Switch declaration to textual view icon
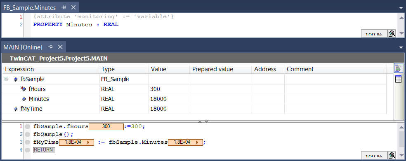 pos(398,68)
